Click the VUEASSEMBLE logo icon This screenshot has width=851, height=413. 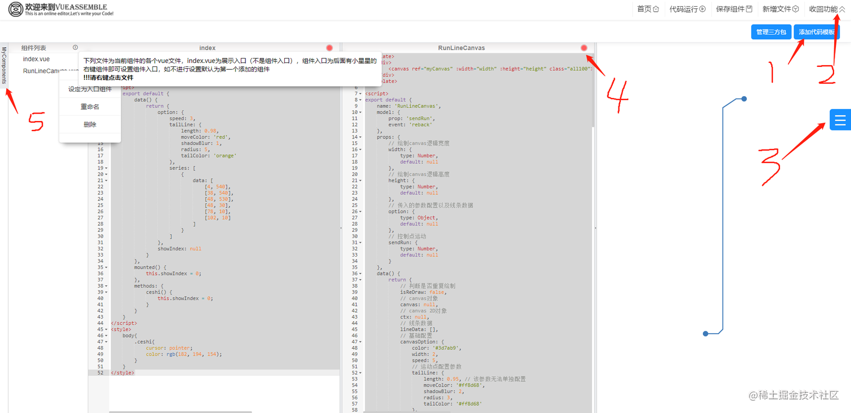16,9
